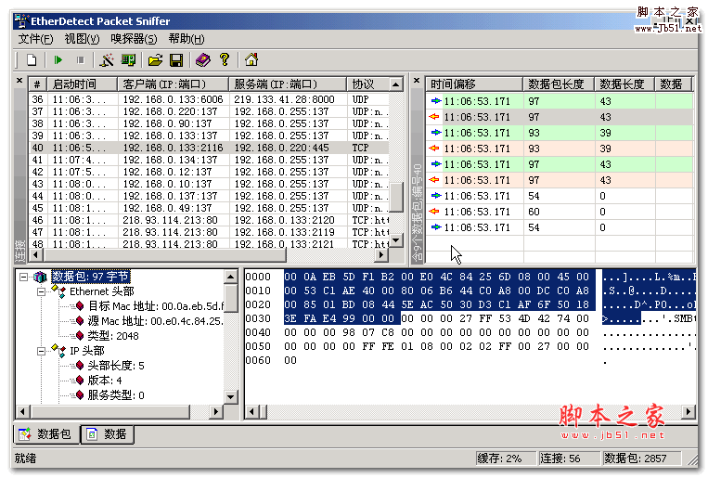Click the green network adapter icon
Image resolution: width=708 pixels, height=478 pixels.
pyautogui.click(x=129, y=60)
